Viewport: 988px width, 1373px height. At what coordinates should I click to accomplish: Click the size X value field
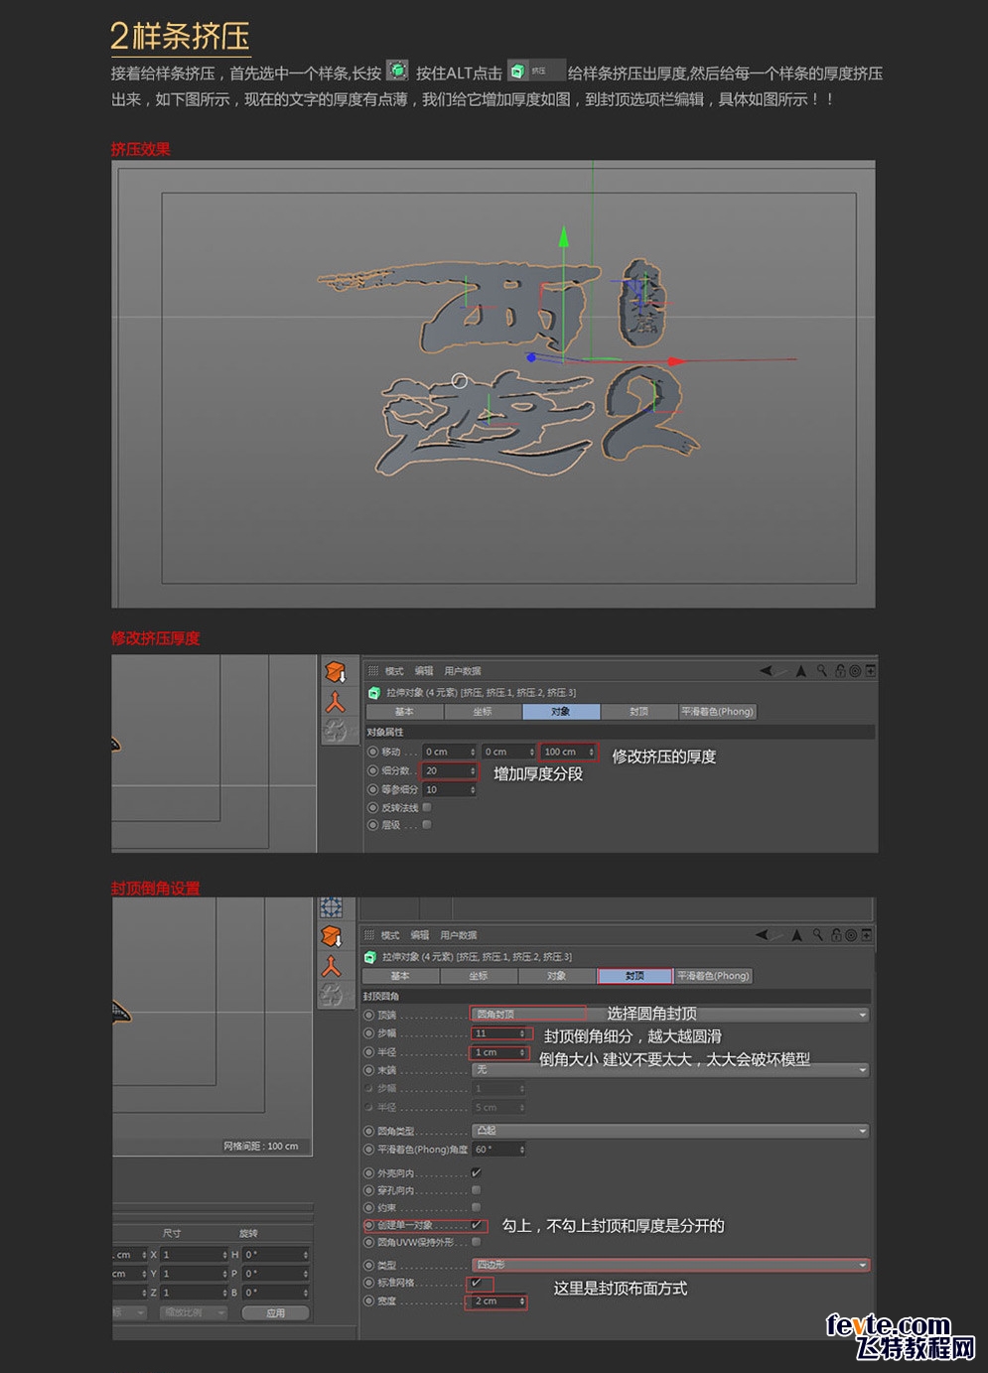tap(194, 1254)
